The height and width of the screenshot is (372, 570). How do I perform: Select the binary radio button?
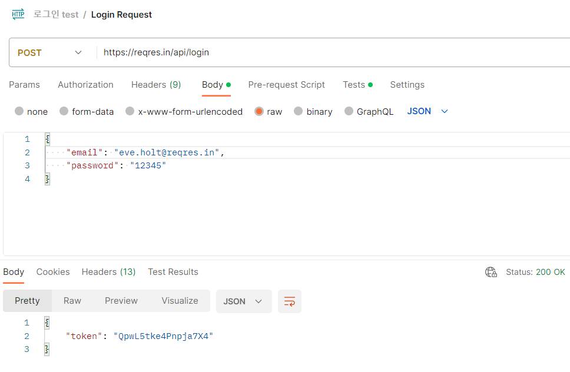click(x=298, y=111)
